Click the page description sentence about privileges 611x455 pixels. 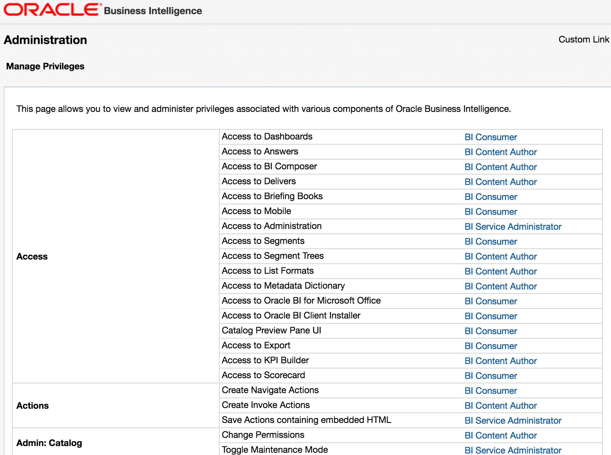coord(264,109)
